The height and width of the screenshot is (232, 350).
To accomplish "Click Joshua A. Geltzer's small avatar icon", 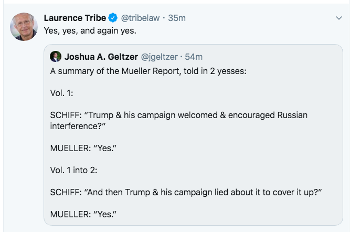I will [x=55, y=56].
